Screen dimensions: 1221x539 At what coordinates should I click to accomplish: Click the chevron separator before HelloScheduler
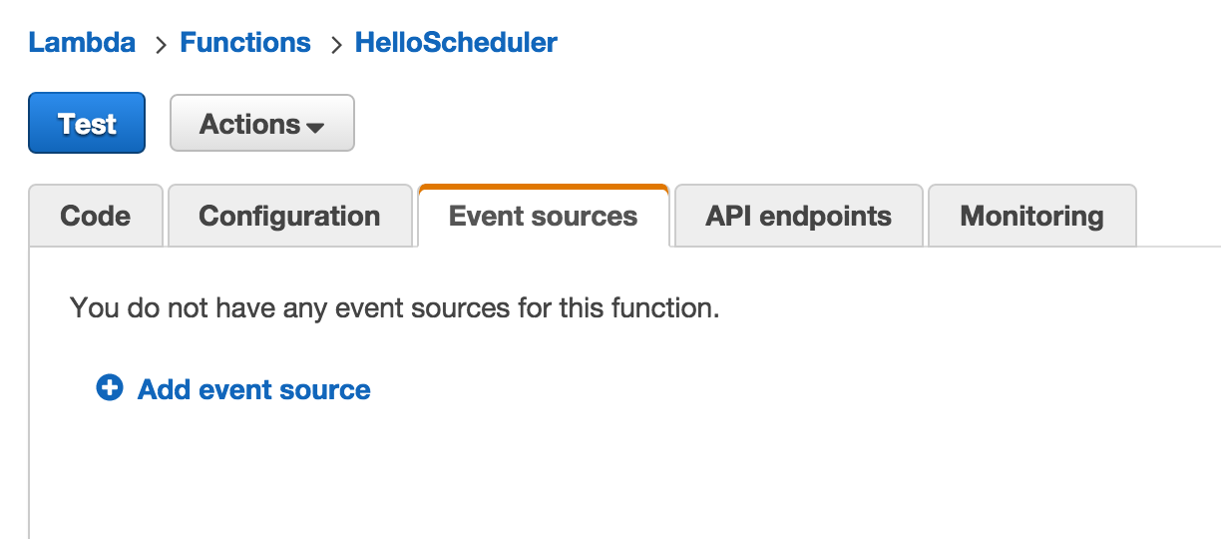pos(334,44)
